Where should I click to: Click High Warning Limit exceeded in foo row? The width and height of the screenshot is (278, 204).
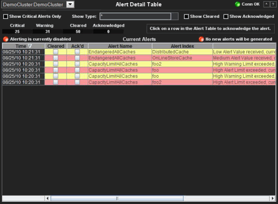(x=244, y=76)
